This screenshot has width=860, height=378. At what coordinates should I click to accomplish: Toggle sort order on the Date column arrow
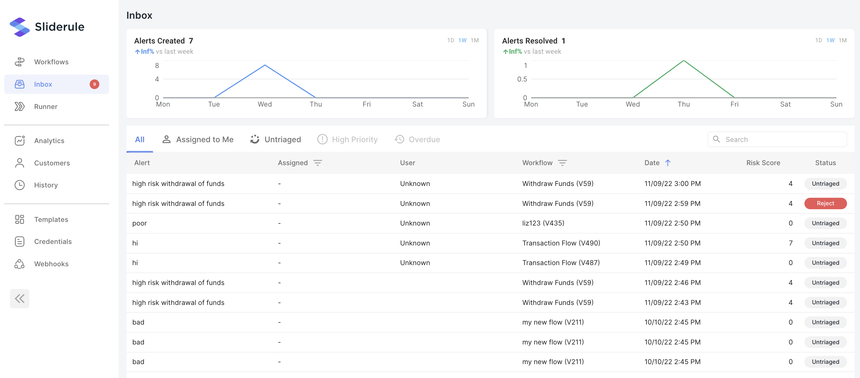pos(667,163)
